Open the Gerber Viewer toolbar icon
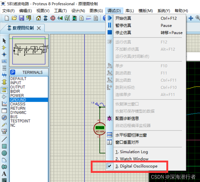Image resolution: width=200 pixels, height=182 pixels. [x=67, y=18]
